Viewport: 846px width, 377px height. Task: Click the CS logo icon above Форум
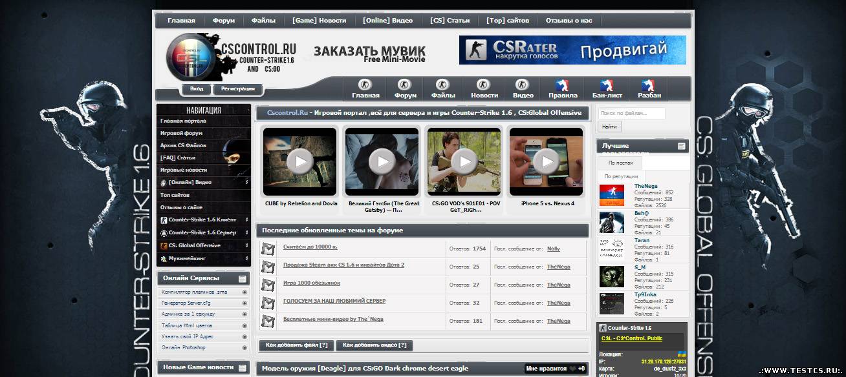tap(405, 85)
